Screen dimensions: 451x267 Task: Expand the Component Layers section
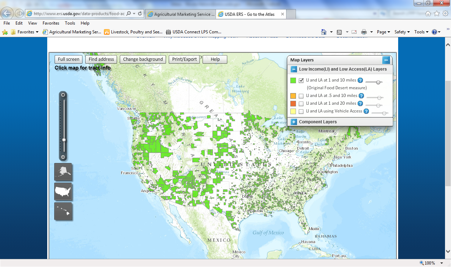pos(294,122)
